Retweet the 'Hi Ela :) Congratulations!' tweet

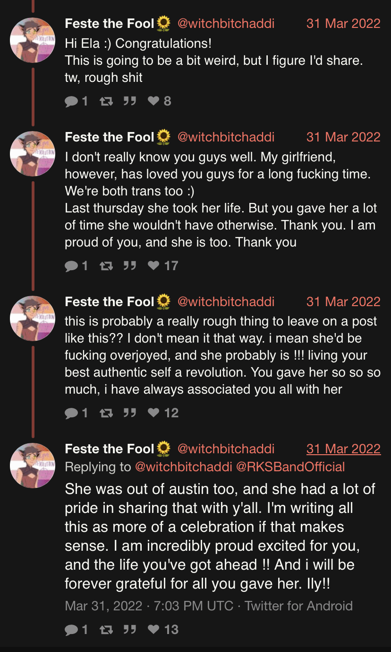pyautogui.click(x=106, y=101)
